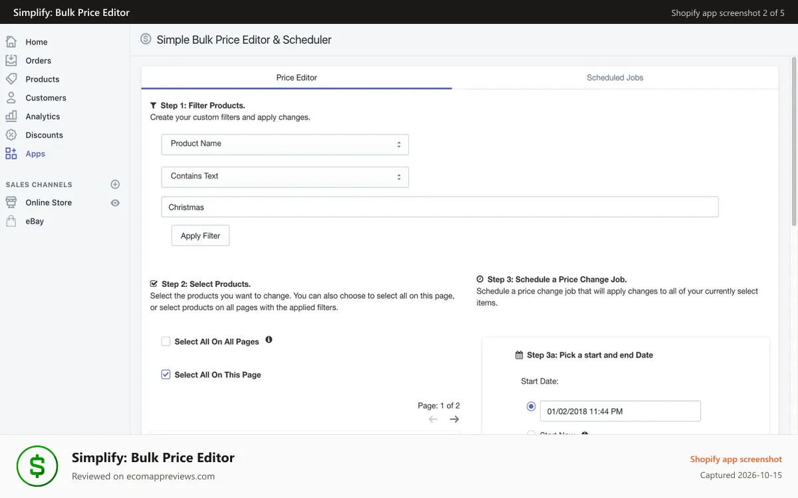Screen dimensions: 798x498
Task: Click the filter text field containing Christmas
Action: pos(440,207)
